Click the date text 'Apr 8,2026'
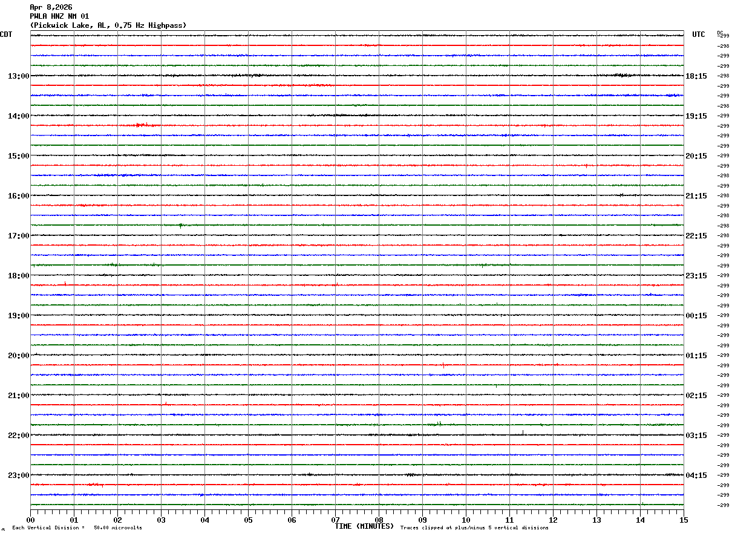732x536 pixels. pos(51,7)
